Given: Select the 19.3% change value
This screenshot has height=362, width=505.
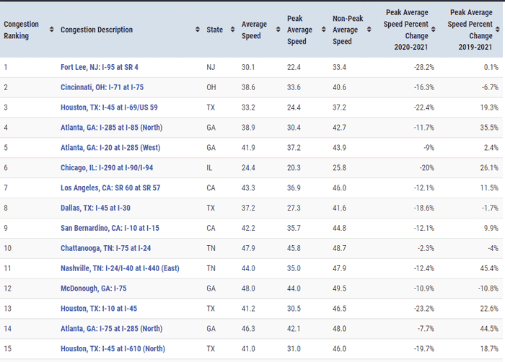Looking at the screenshot, I should pyautogui.click(x=490, y=107).
